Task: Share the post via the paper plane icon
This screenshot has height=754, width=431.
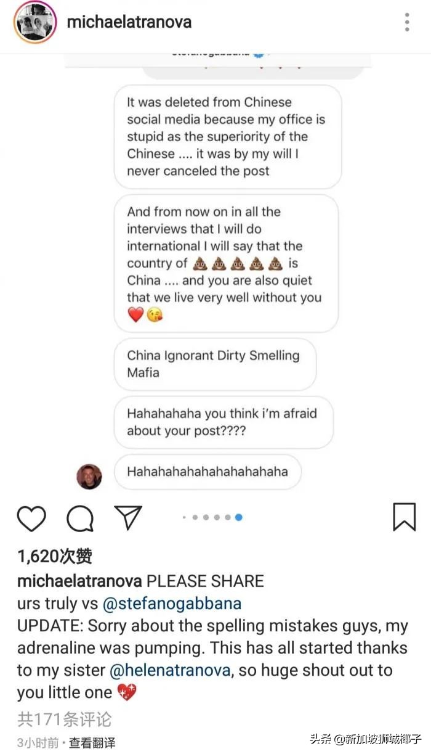Action: click(128, 518)
